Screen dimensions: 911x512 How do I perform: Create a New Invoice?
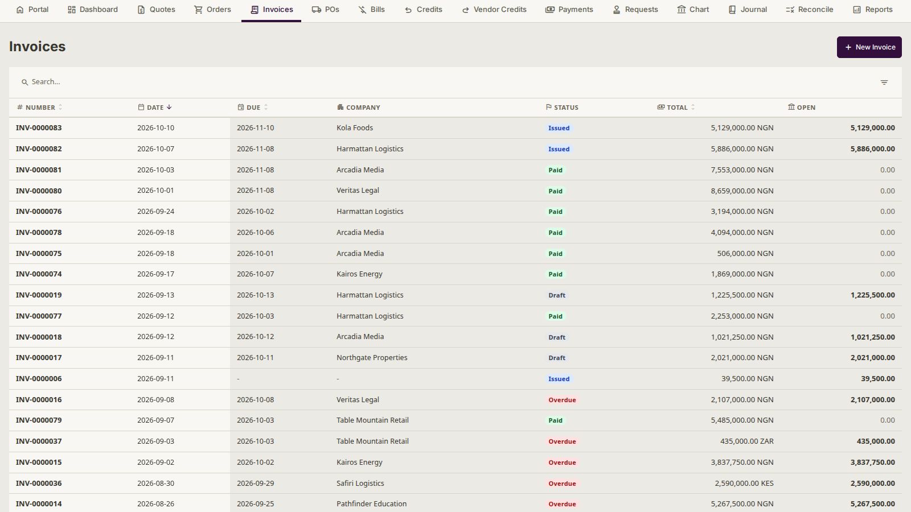869,47
